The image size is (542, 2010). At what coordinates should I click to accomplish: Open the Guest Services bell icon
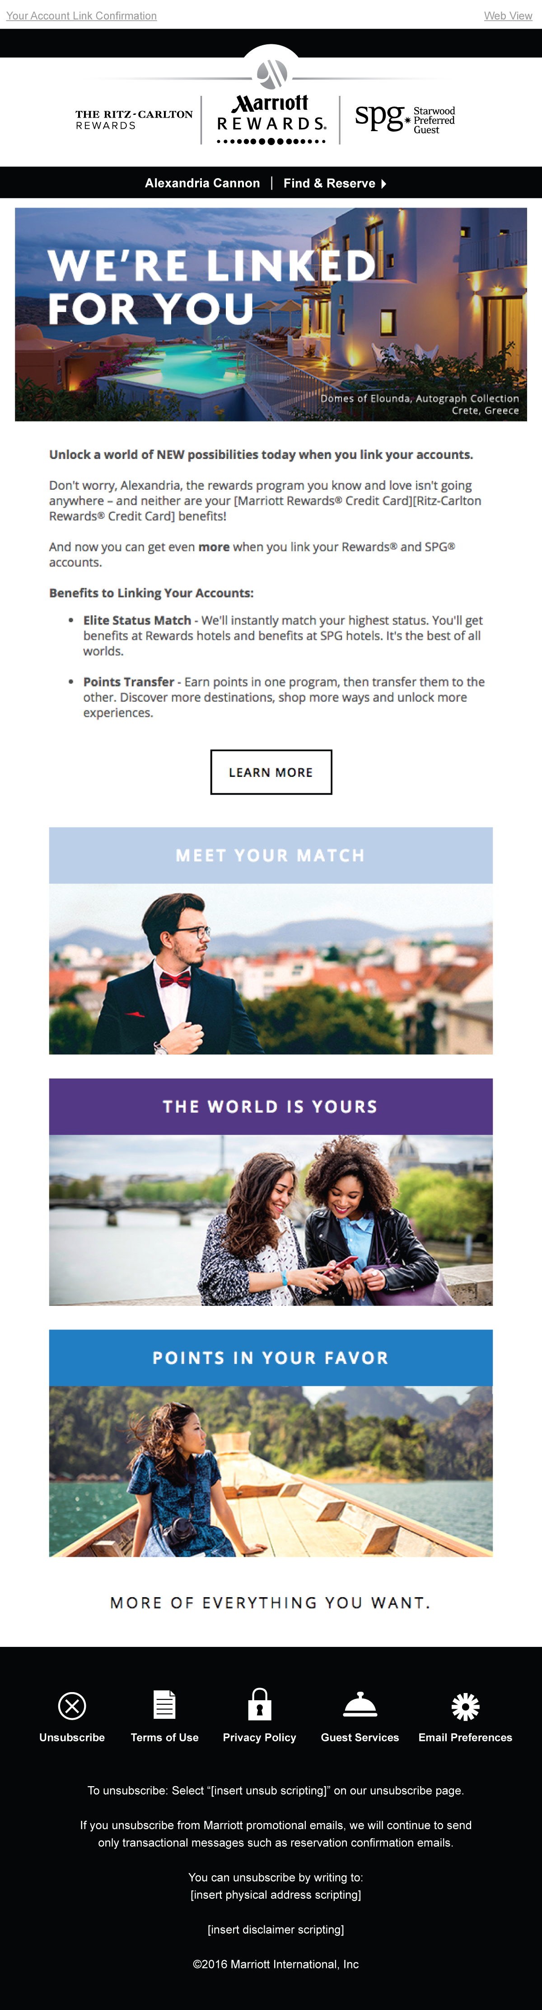tap(360, 1705)
